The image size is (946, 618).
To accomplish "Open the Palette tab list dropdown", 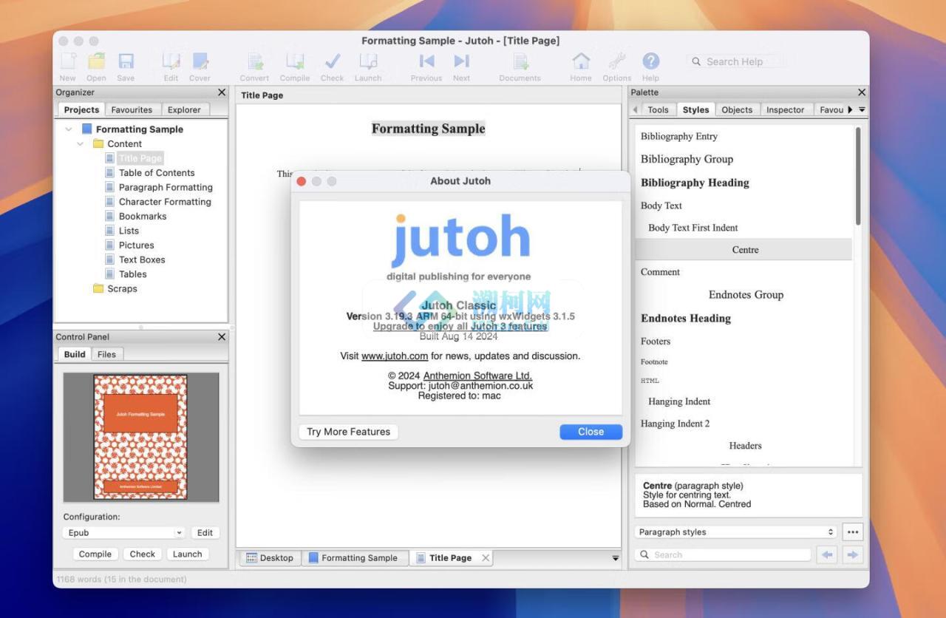I will [862, 109].
